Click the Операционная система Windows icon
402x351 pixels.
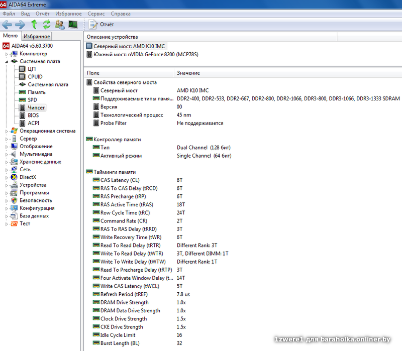[15, 131]
